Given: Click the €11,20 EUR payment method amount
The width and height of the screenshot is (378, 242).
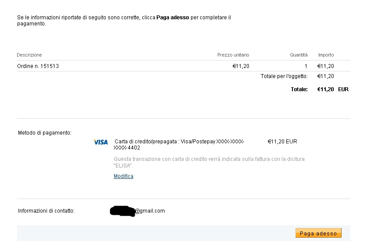Looking at the screenshot, I should tap(282, 142).
